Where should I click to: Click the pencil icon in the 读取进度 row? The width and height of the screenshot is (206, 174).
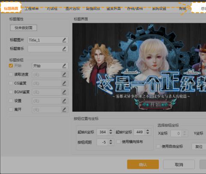[64, 75]
